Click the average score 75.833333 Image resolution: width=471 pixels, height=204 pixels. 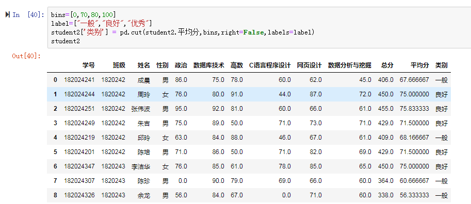point(414,109)
